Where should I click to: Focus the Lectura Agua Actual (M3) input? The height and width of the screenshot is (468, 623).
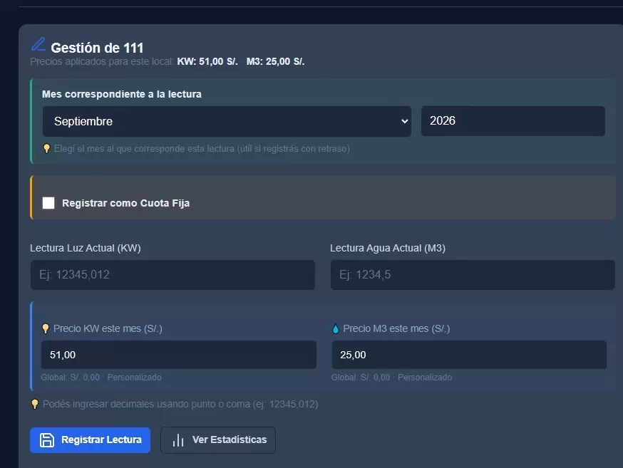(x=473, y=275)
